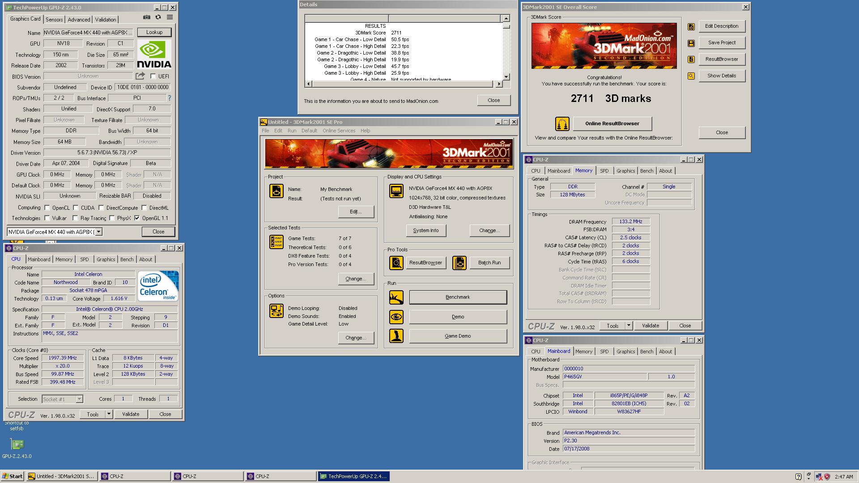
Task: Click Online ResultBrowser button
Action: point(612,123)
